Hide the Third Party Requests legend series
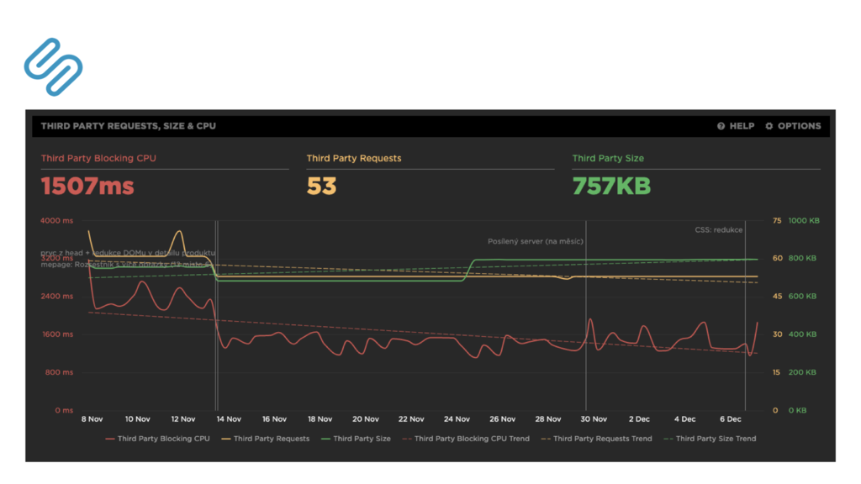861x484 pixels. [264, 439]
